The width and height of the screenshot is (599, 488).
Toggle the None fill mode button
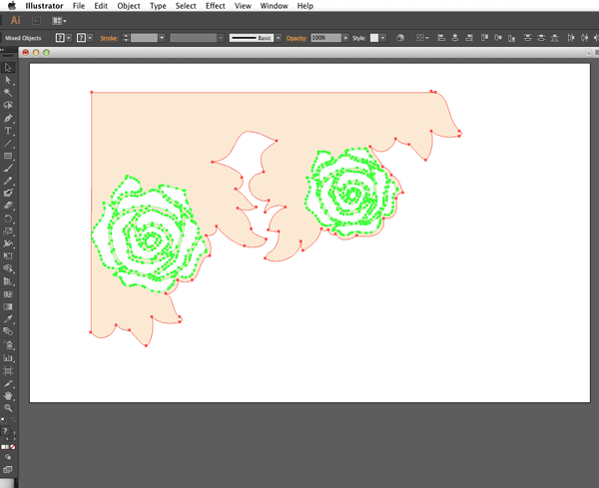tap(13, 446)
